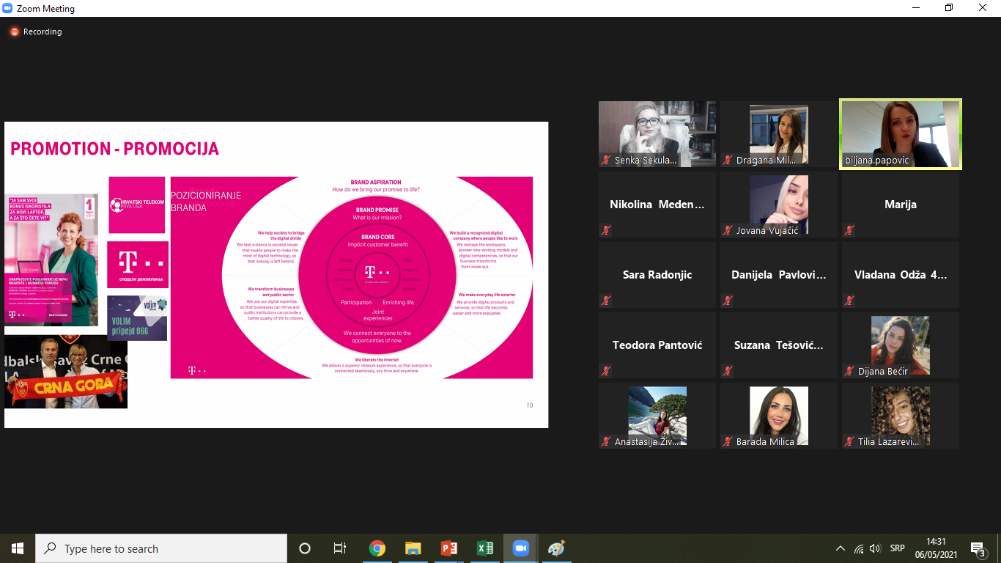Screen dimensions: 1001x563
Task: Select Dragana Mil's participant tile
Action: click(x=779, y=134)
